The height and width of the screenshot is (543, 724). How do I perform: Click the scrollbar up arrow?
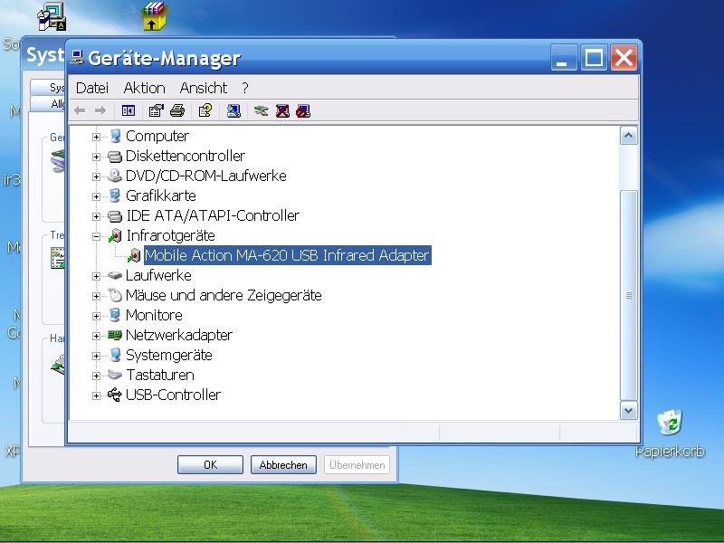[628, 136]
